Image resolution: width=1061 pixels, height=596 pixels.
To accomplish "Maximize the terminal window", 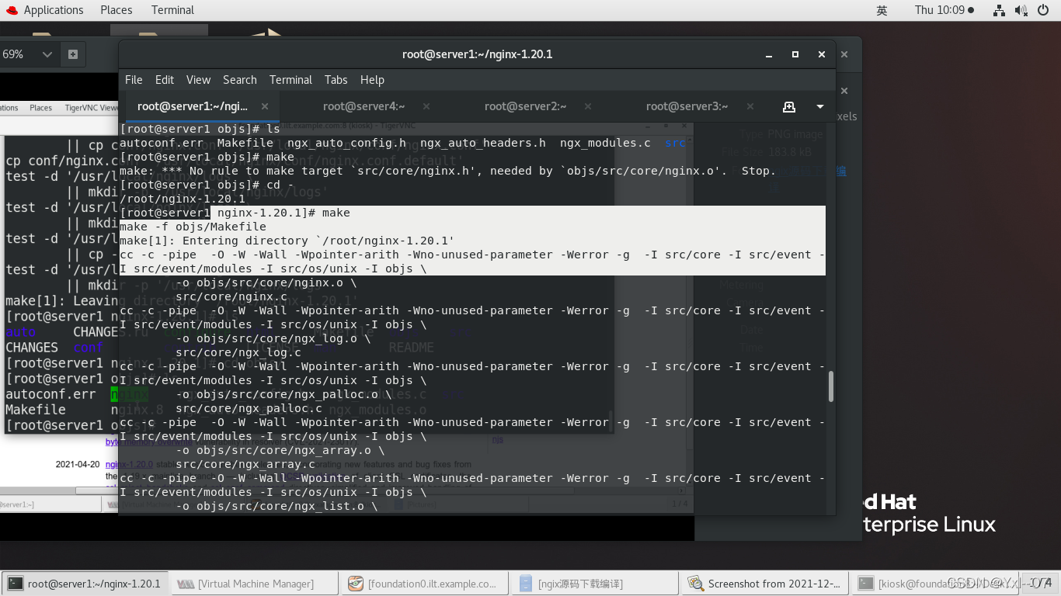I will point(795,54).
